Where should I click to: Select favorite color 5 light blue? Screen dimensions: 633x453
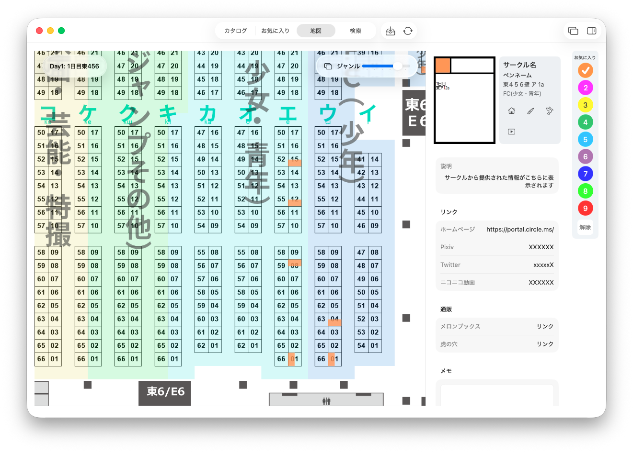[x=585, y=140]
